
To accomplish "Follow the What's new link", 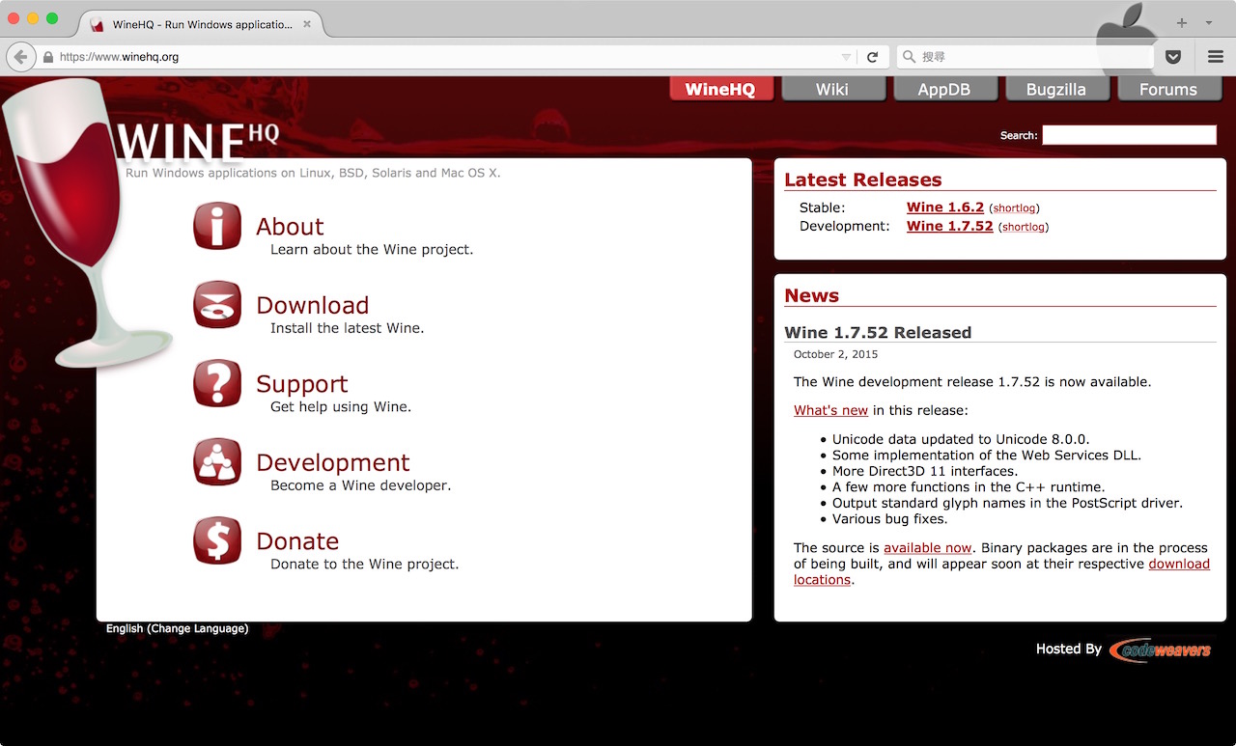I will click(830, 410).
